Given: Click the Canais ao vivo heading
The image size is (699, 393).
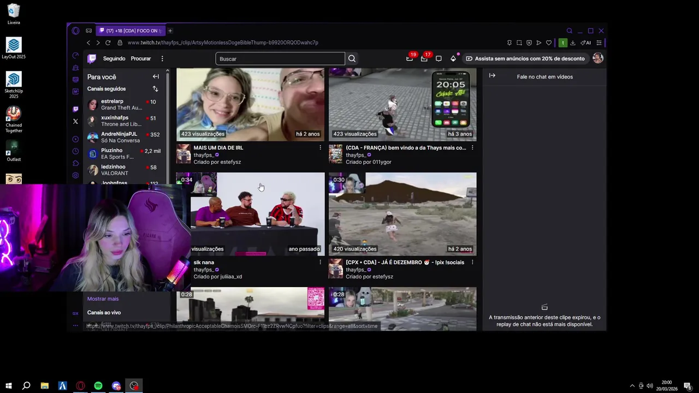Looking at the screenshot, I should coord(104,313).
